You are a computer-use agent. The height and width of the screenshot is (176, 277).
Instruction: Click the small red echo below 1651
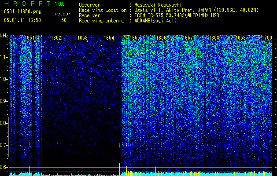coord(30,145)
